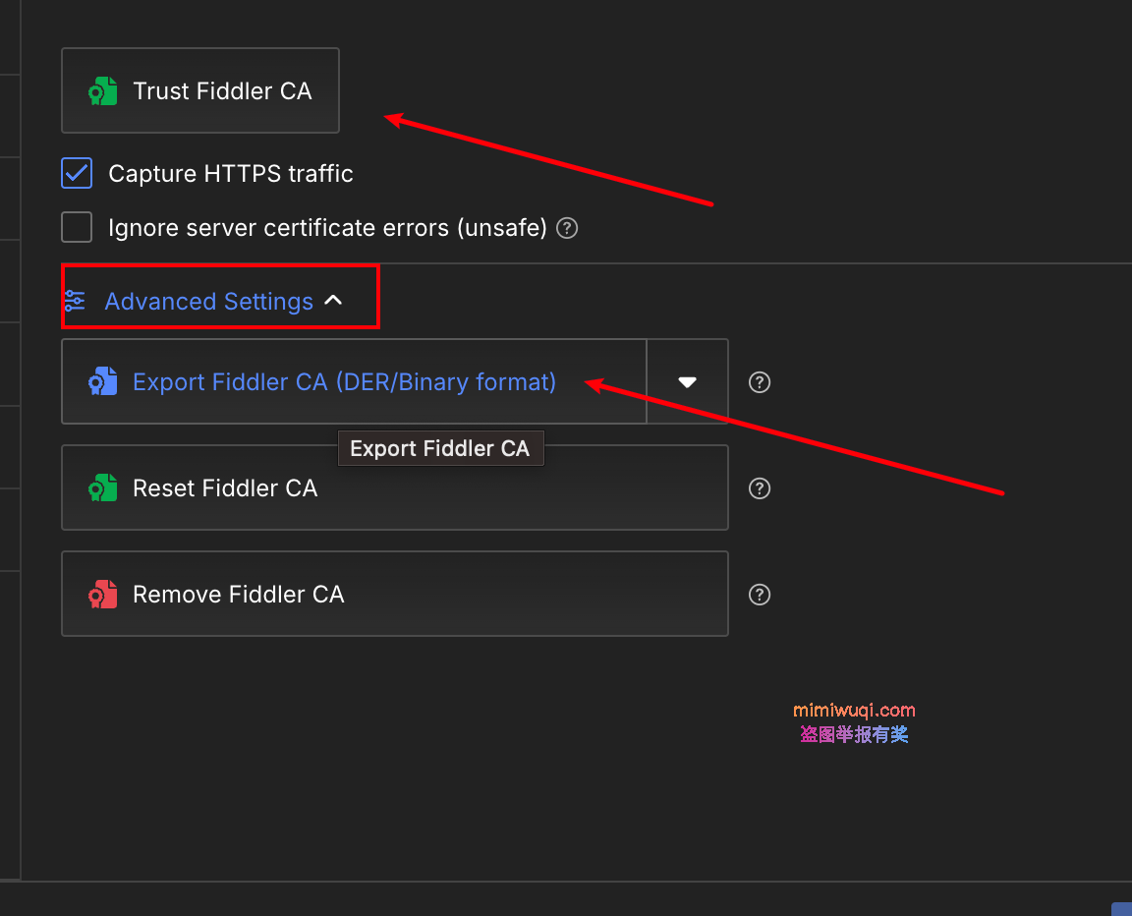Image resolution: width=1132 pixels, height=916 pixels.
Task: Click the Capture HTTPS traffic label
Action: pyautogui.click(x=230, y=173)
